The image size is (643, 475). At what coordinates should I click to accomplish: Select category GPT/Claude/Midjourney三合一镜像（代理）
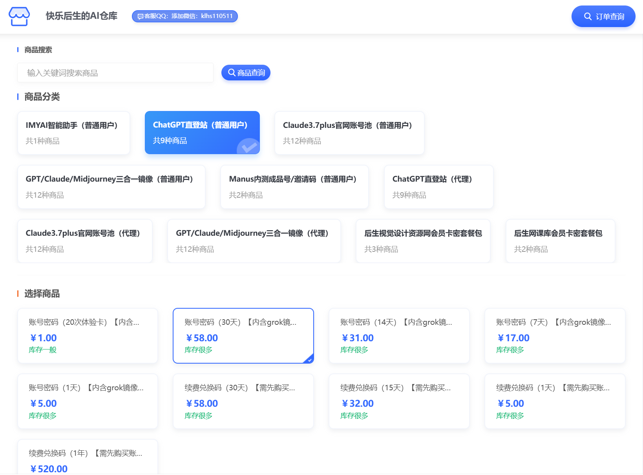tap(254, 241)
